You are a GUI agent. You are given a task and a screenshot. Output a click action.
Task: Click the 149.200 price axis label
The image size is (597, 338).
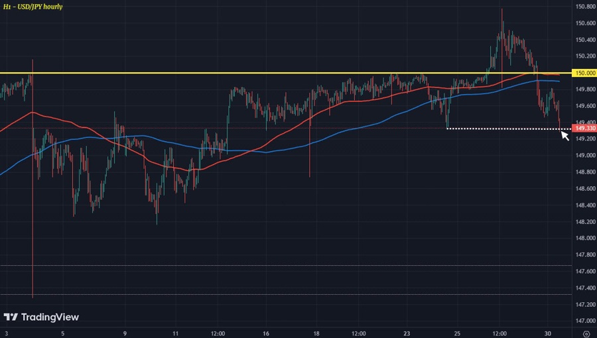[x=586, y=139]
